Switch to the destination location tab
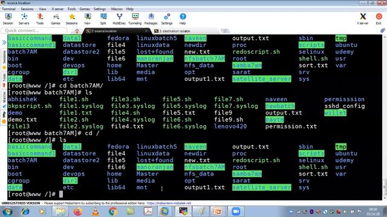Screen dimensions: 387x217 [185, 31]
